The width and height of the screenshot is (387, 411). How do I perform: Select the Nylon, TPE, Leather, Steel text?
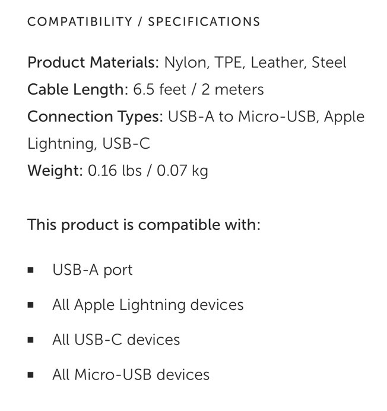tap(255, 62)
